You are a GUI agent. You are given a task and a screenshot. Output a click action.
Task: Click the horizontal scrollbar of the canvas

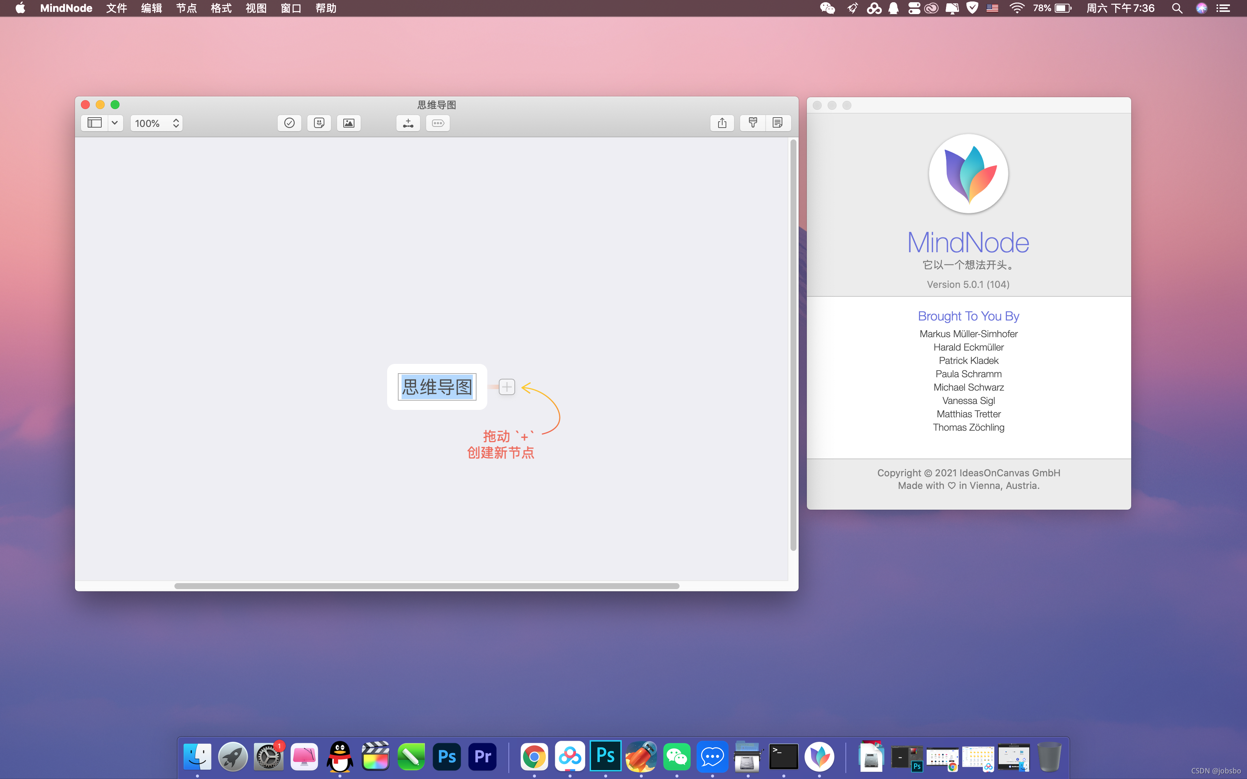[427, 586]
